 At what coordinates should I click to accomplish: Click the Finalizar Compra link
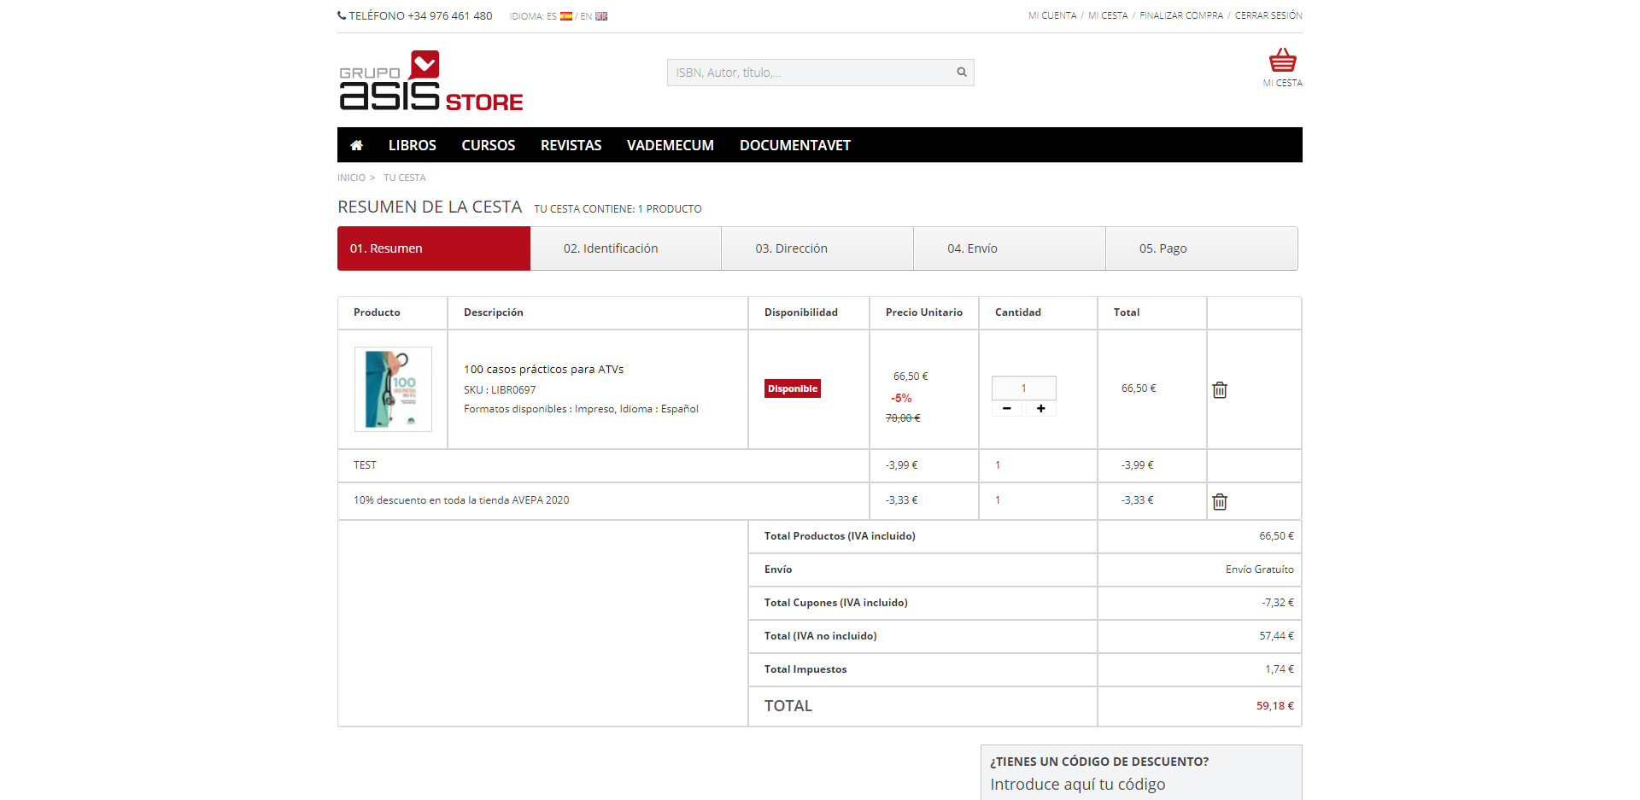1180,15
